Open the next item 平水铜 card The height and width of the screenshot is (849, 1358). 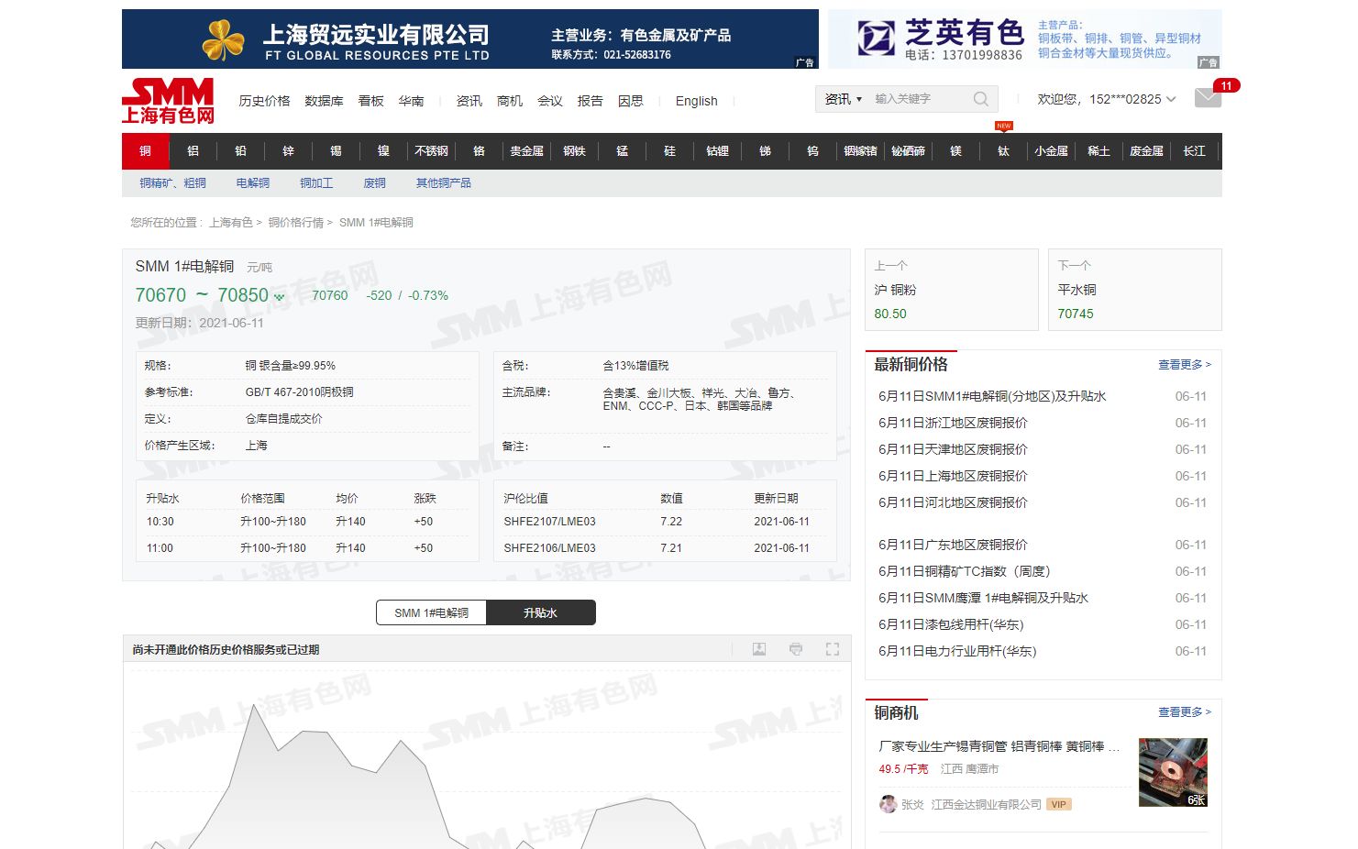(x=1135, y=290)
